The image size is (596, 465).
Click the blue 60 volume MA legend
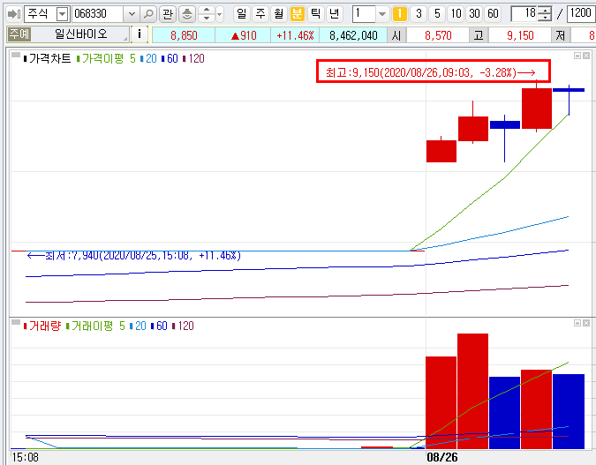pos(159,326)
